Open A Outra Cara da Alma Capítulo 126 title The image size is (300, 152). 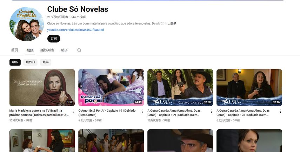(243, 113)
